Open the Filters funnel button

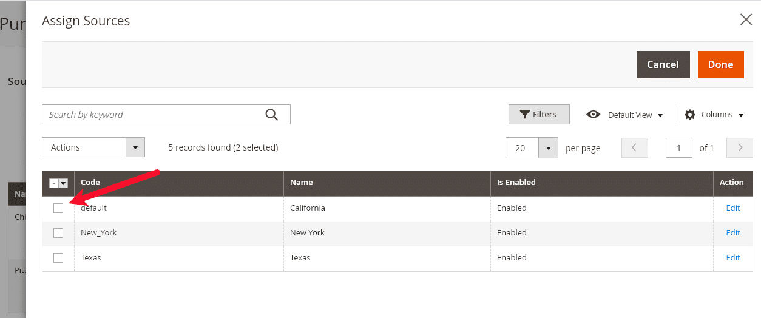[539, 114]
